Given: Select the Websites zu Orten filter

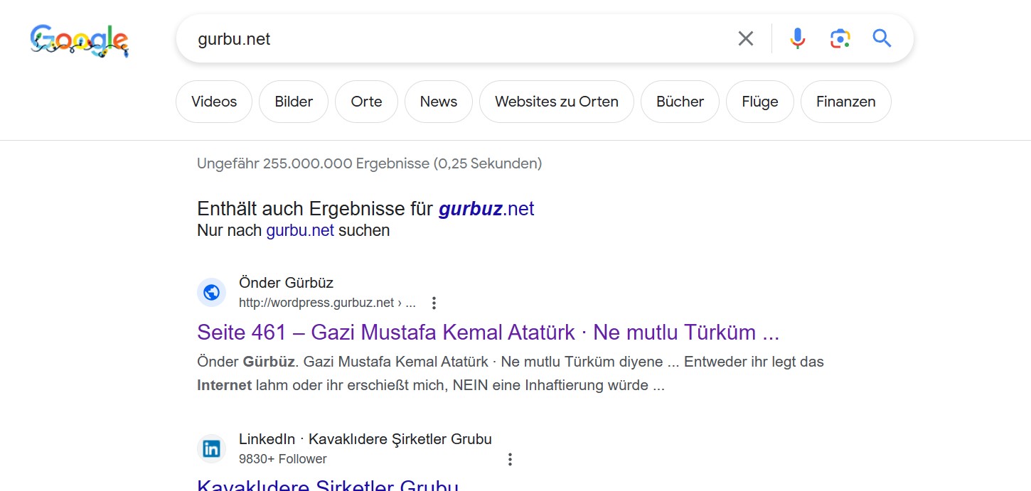Looking at the screenshot, I should pos(557,102).
